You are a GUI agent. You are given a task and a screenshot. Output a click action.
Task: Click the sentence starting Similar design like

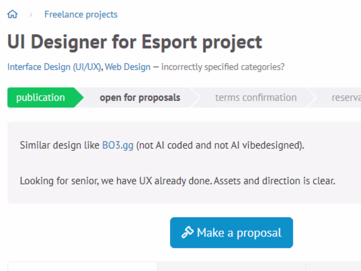[x=162, y=145]
